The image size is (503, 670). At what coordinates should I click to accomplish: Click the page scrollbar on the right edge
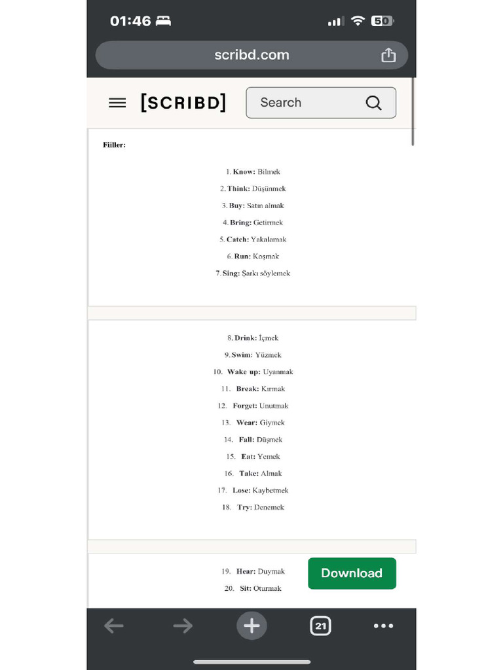[413, 111]
